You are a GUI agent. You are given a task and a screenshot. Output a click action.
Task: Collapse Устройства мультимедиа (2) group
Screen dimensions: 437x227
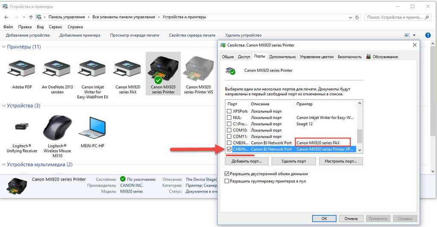[x=4, y=165]
